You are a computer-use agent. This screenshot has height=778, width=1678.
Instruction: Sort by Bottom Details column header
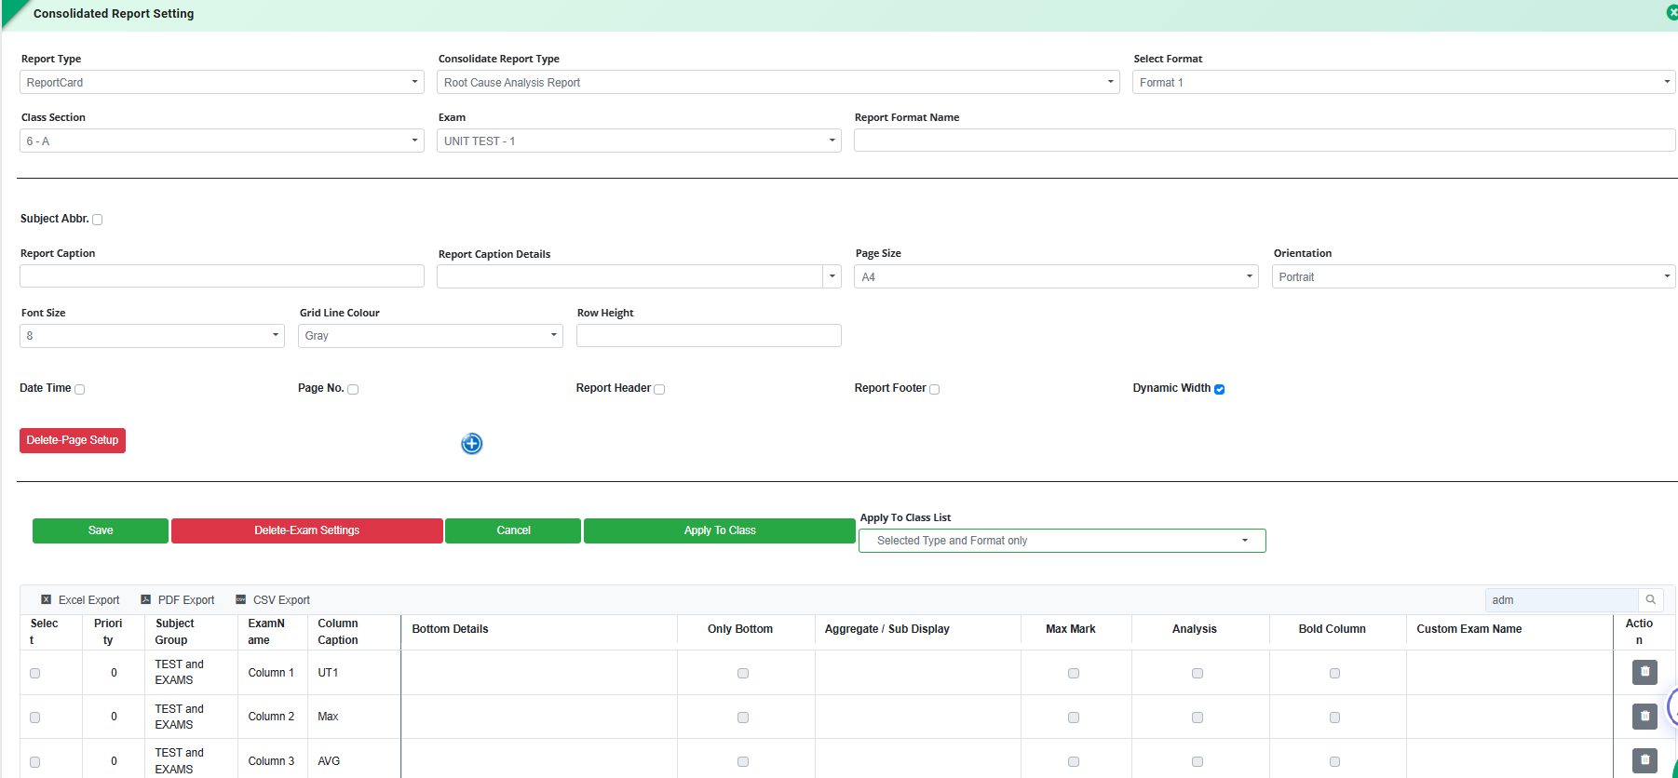451,629
